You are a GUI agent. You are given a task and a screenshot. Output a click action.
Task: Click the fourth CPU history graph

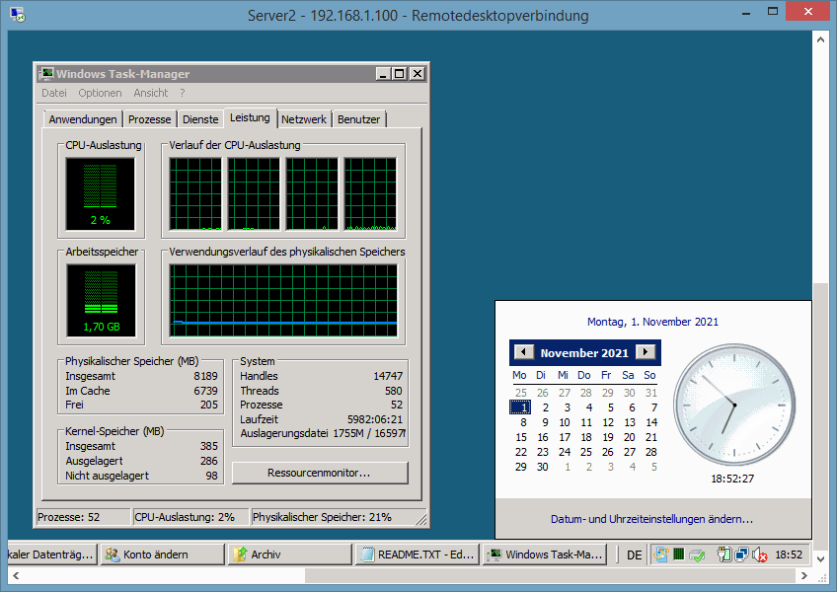coord(370,193)
